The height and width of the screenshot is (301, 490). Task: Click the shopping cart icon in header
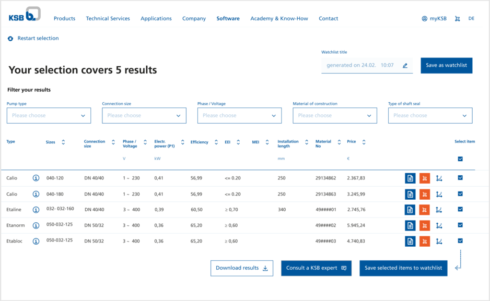click(458, 19)
